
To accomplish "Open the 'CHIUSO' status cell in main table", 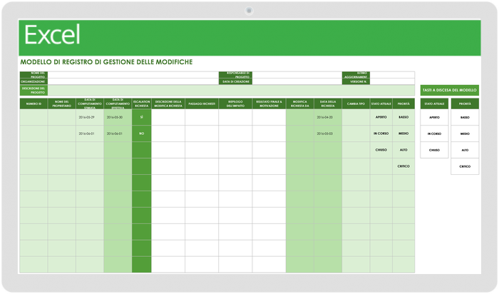I will point(381,150).
